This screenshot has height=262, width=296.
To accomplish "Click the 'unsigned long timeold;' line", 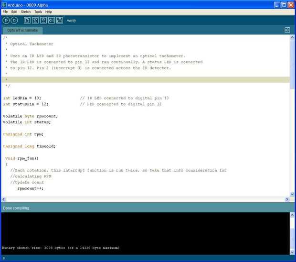I will [x=29, y=146].
